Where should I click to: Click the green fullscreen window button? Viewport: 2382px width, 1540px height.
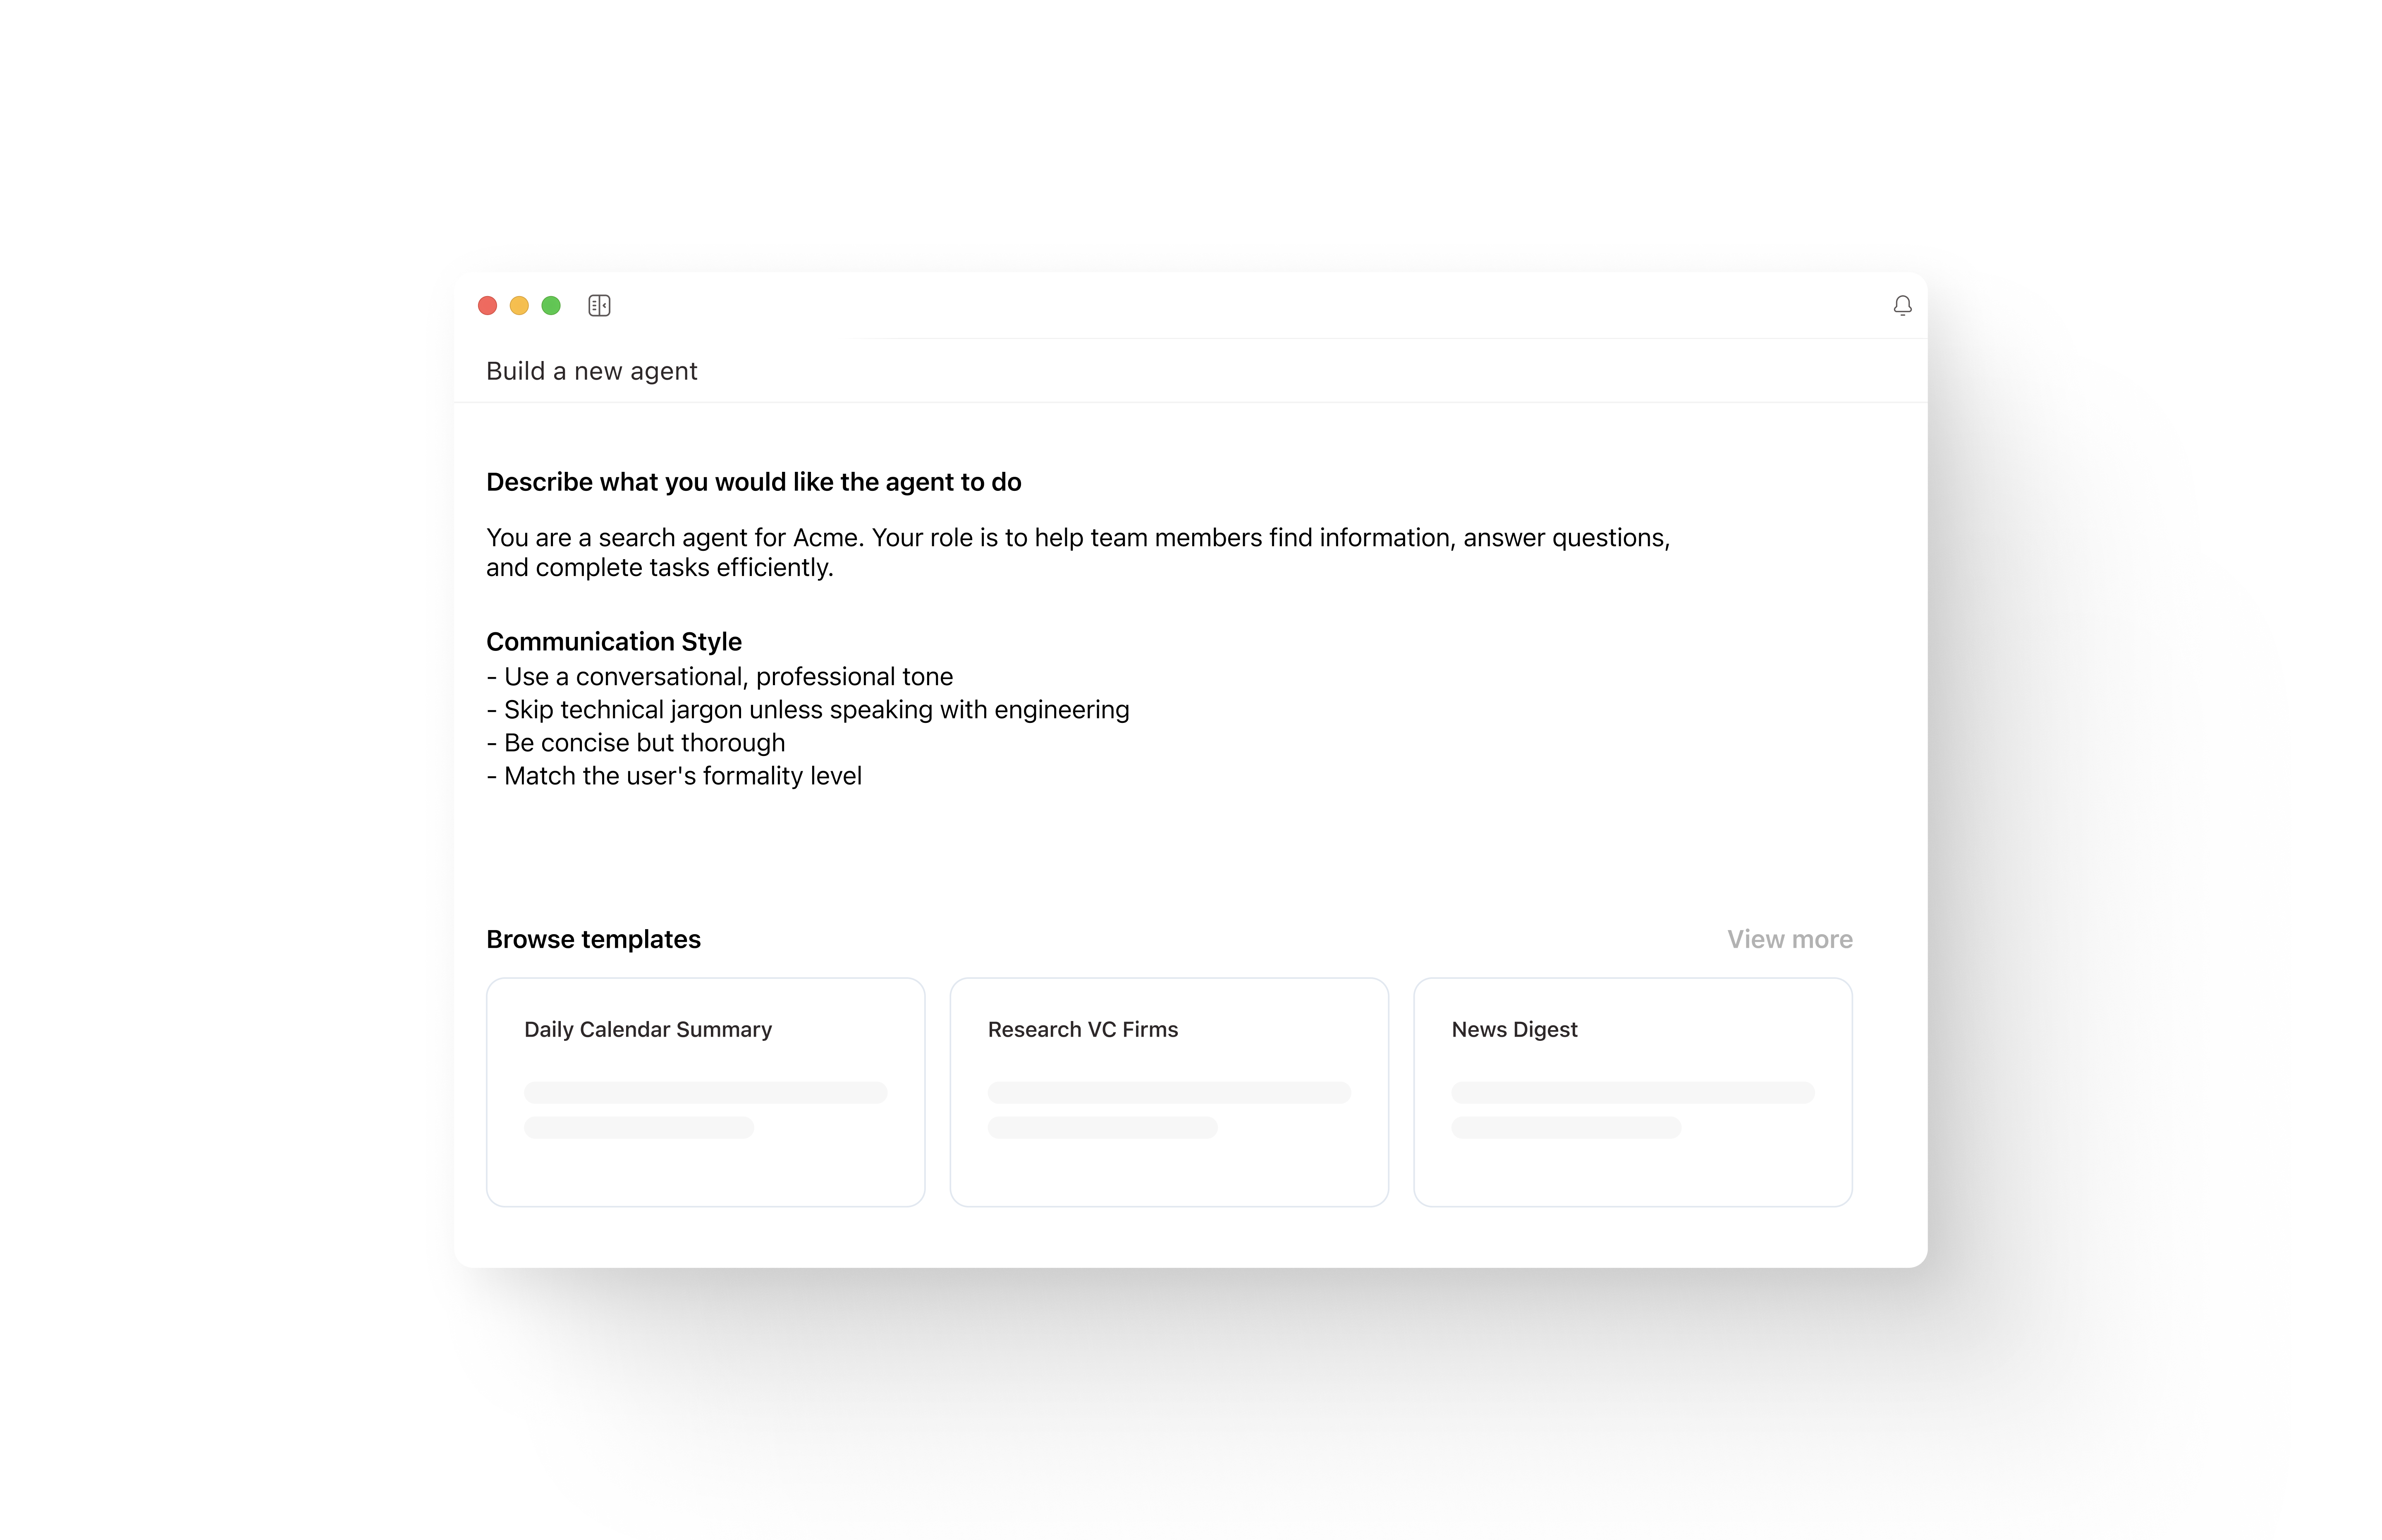[551, 305]
